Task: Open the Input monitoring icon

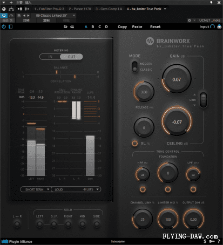Action: click(213, 26)
